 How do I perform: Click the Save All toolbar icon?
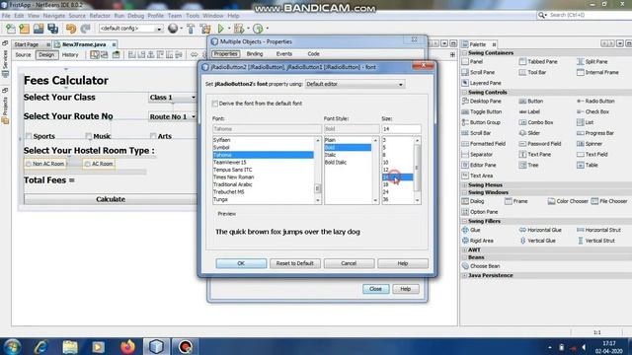pyautogui.click(x=52, y=29)
